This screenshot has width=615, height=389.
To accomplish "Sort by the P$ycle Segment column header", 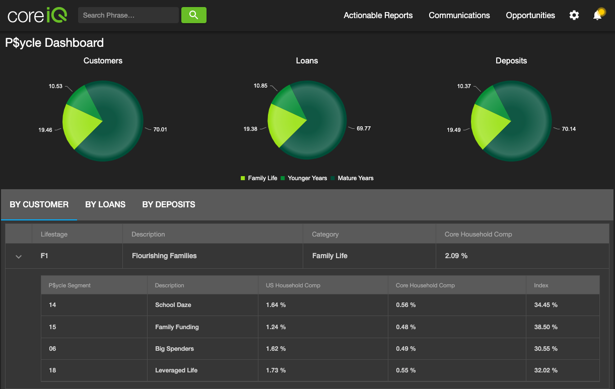I will point(94,285).
